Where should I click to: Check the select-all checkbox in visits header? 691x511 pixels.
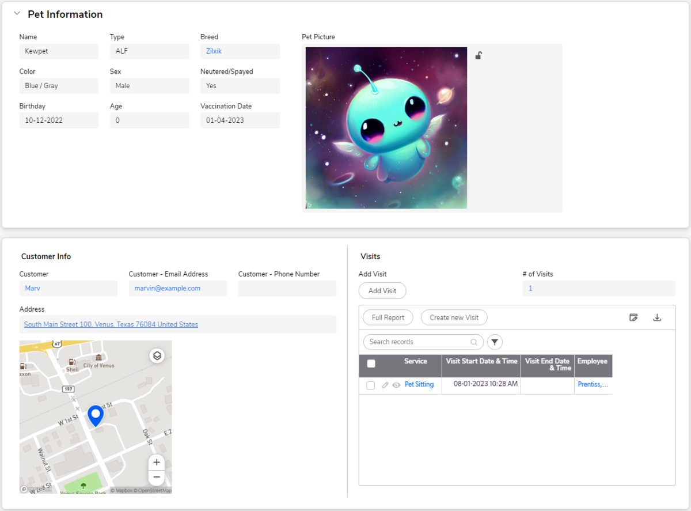click(371, 364)
